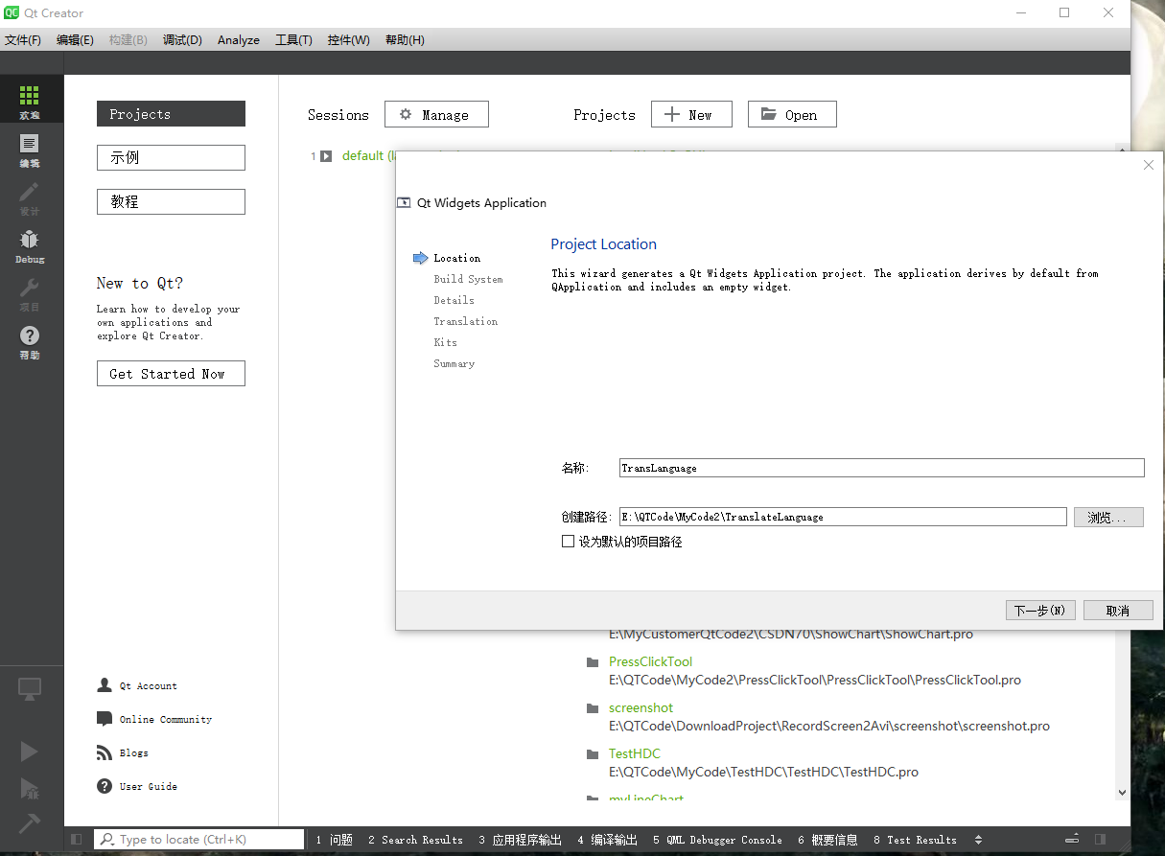The width and height of the screenshot is (1165, 856).
Task: Open the 4 编译输出 pane
Action: coord(607,840)
